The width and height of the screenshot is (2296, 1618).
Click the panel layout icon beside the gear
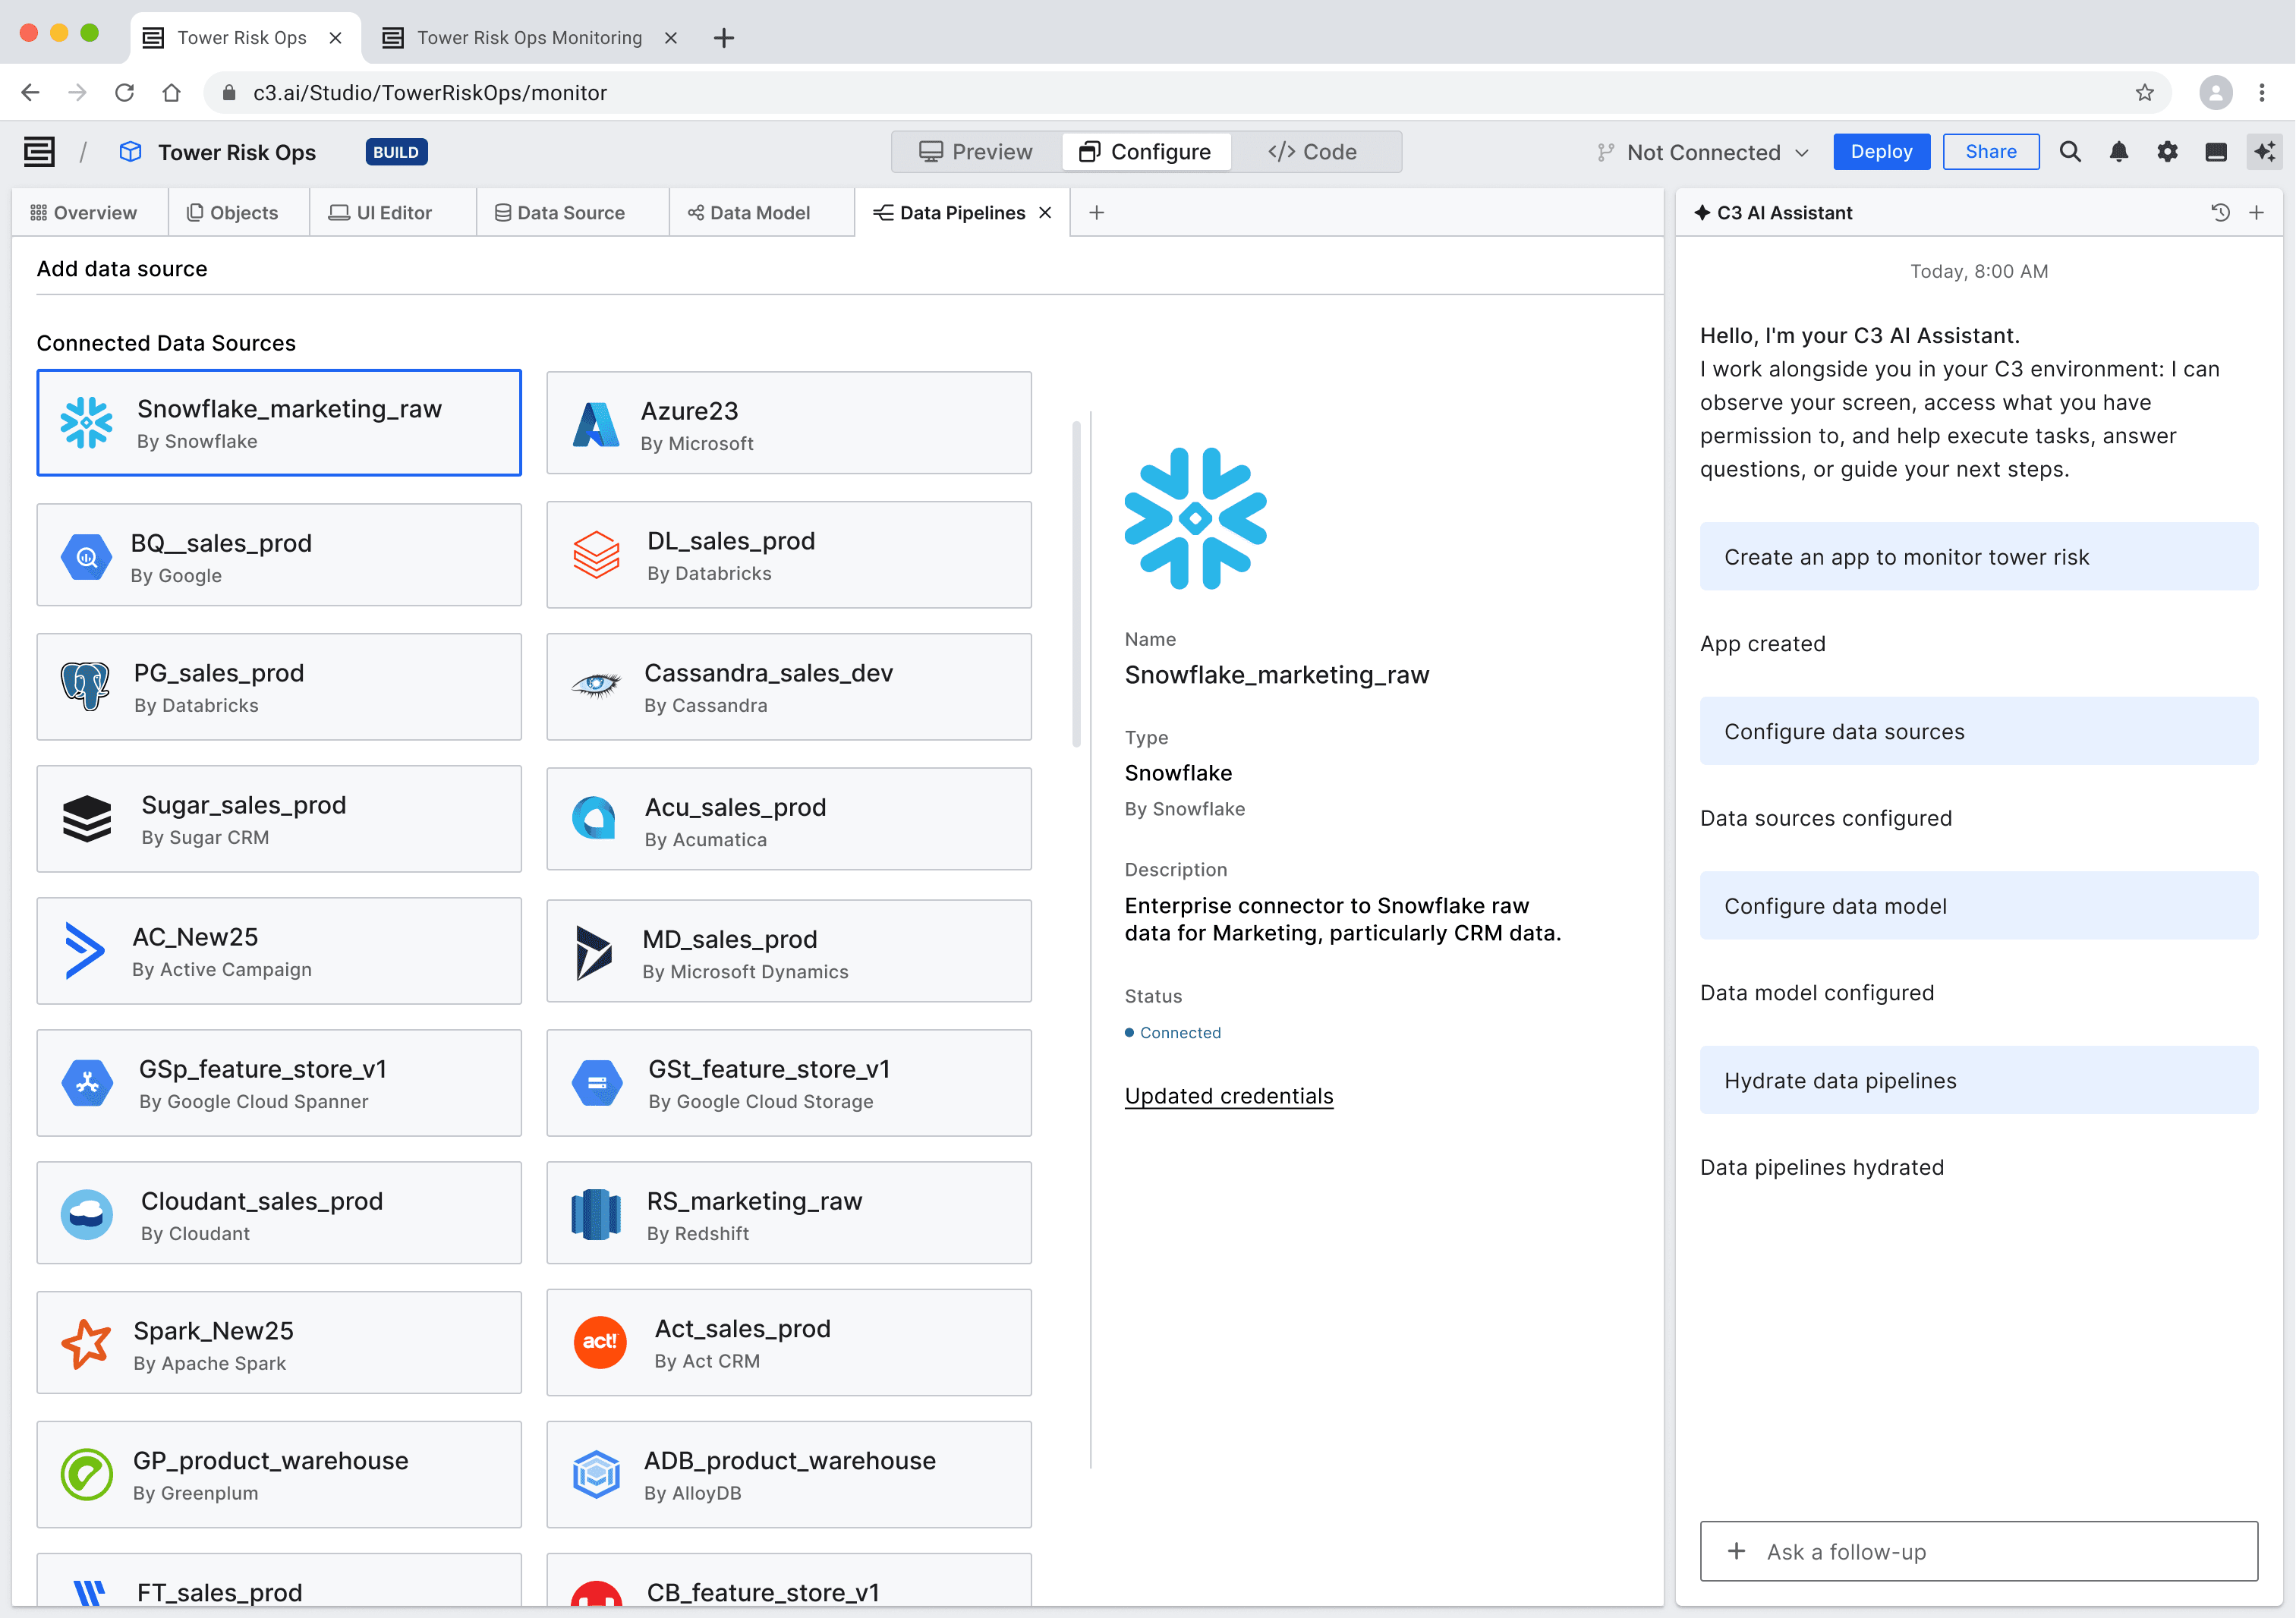coord(2215,152)
